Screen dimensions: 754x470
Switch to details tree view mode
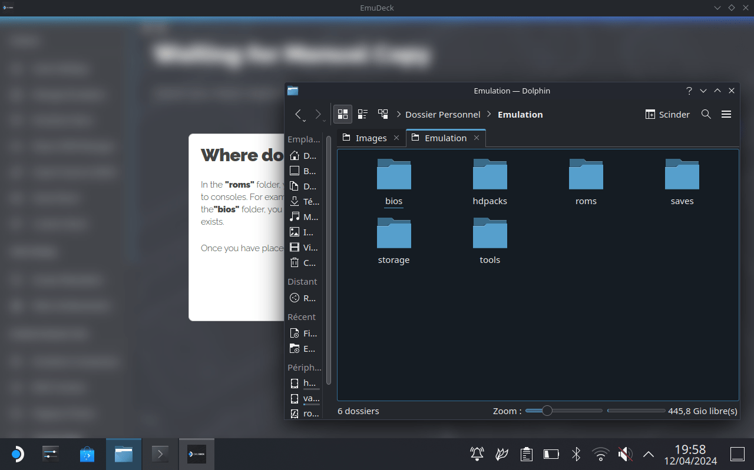[383, 114]
